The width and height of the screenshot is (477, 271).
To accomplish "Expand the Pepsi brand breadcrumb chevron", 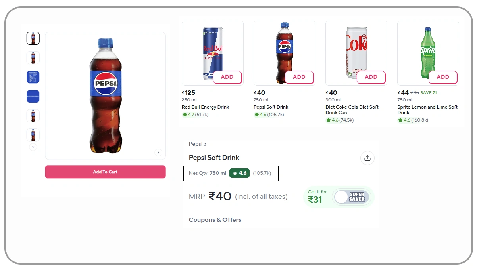I will tap(206, 144).
